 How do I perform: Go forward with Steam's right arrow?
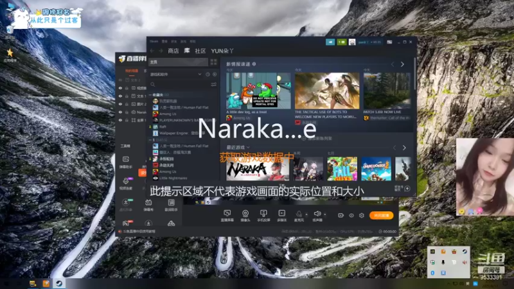point(161,51)
